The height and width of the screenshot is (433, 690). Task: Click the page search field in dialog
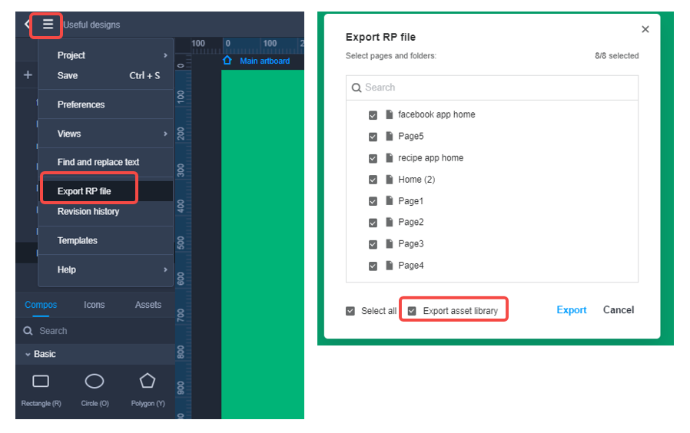click(x=492, y=88)
